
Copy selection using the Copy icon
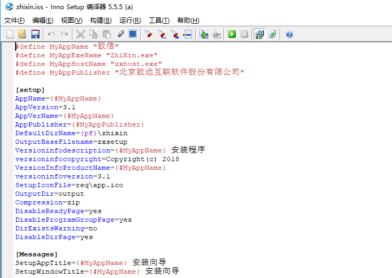94,34
